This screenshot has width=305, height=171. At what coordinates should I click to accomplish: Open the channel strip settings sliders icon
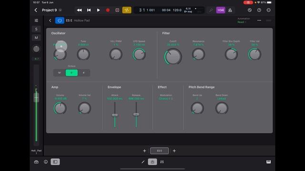coord(36,20)
